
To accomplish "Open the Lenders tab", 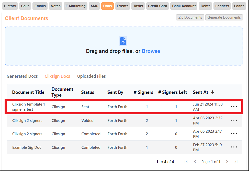I will [222, 6].
